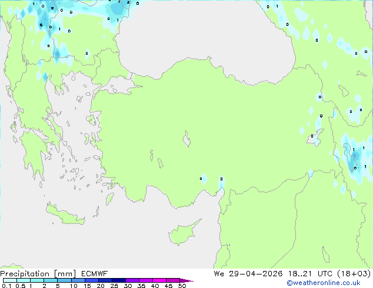Viewport: 373px width, 288px height.
Task: Click the island of Cyprus on the map
Action: [x=182, y=234]
